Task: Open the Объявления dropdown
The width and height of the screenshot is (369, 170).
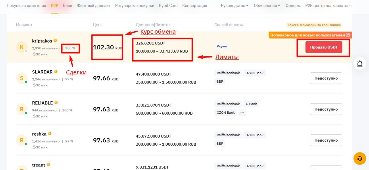Action: (266, 5)
